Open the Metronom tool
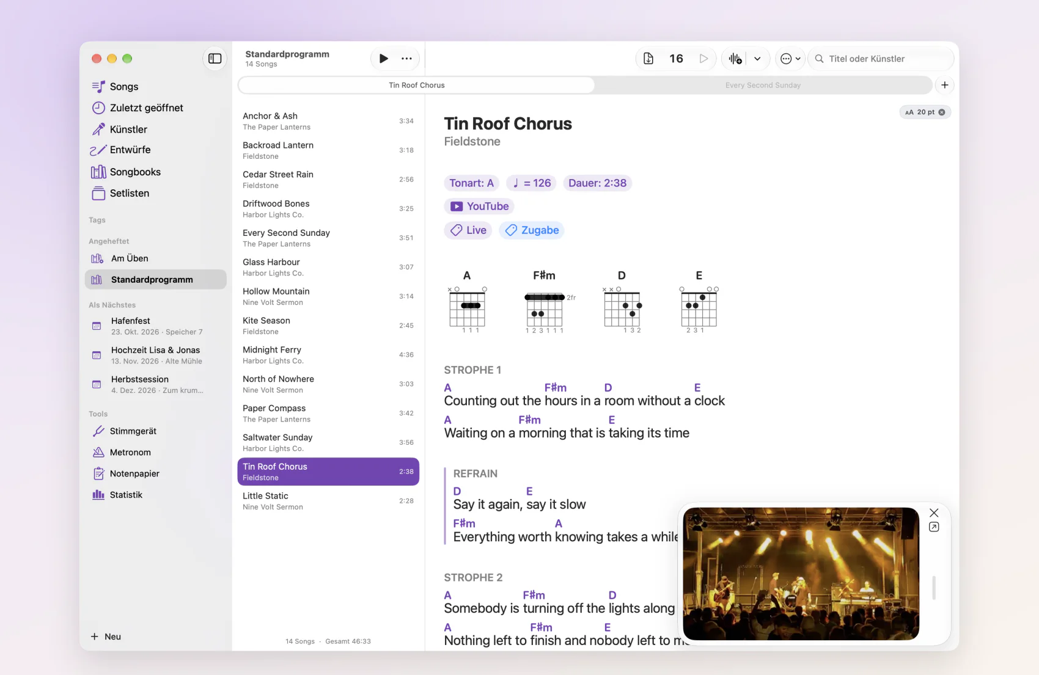The height and width of the screenshot is (675, 1039). (156, 453)
